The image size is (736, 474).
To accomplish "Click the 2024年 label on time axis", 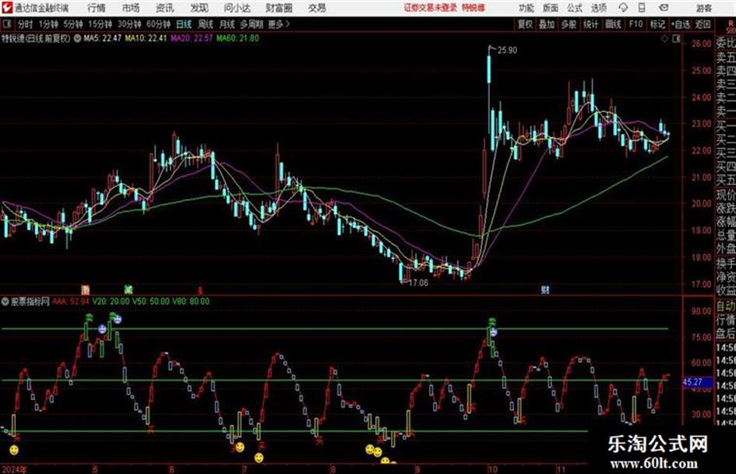I will pyautogui.click(x=14, y=469).
